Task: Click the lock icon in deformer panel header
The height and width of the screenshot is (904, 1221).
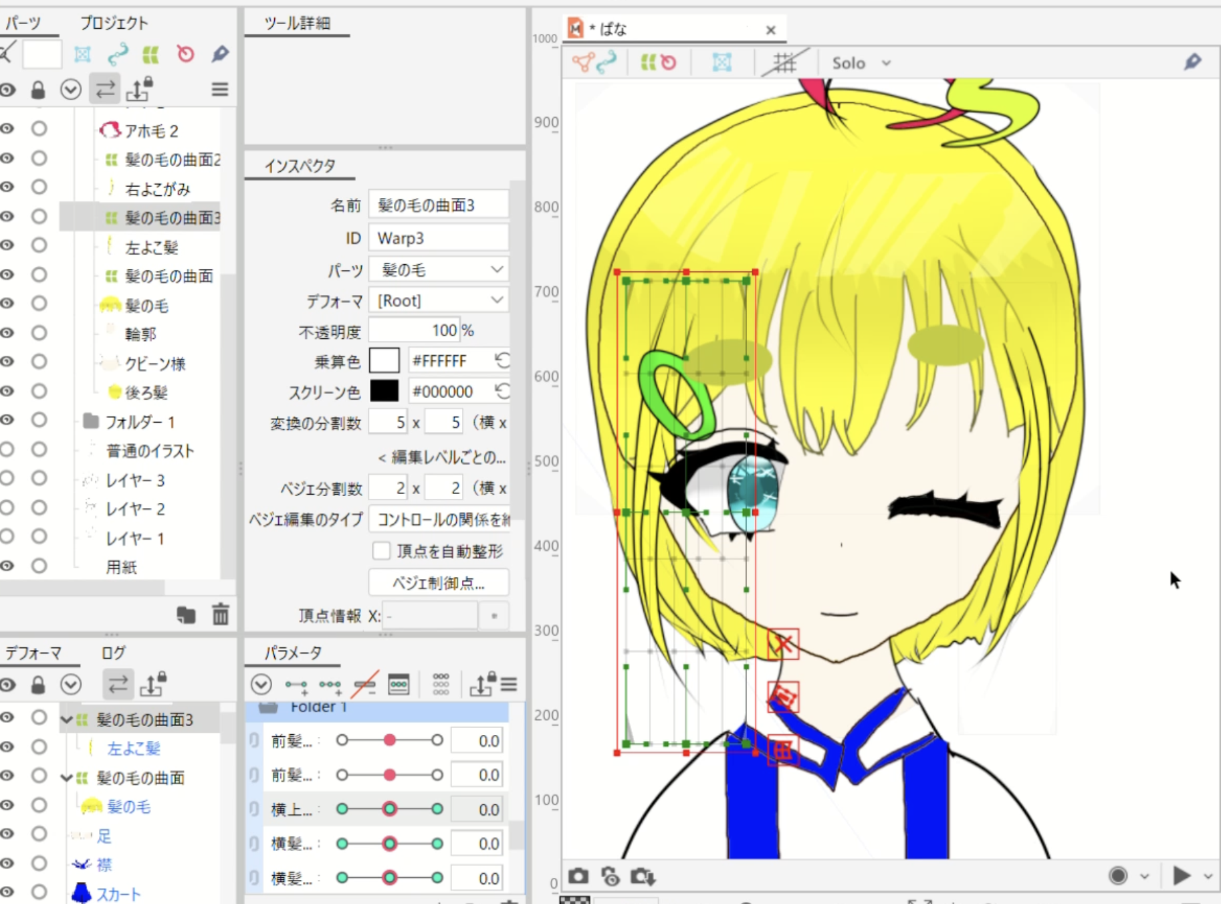Action: [38, 685]
